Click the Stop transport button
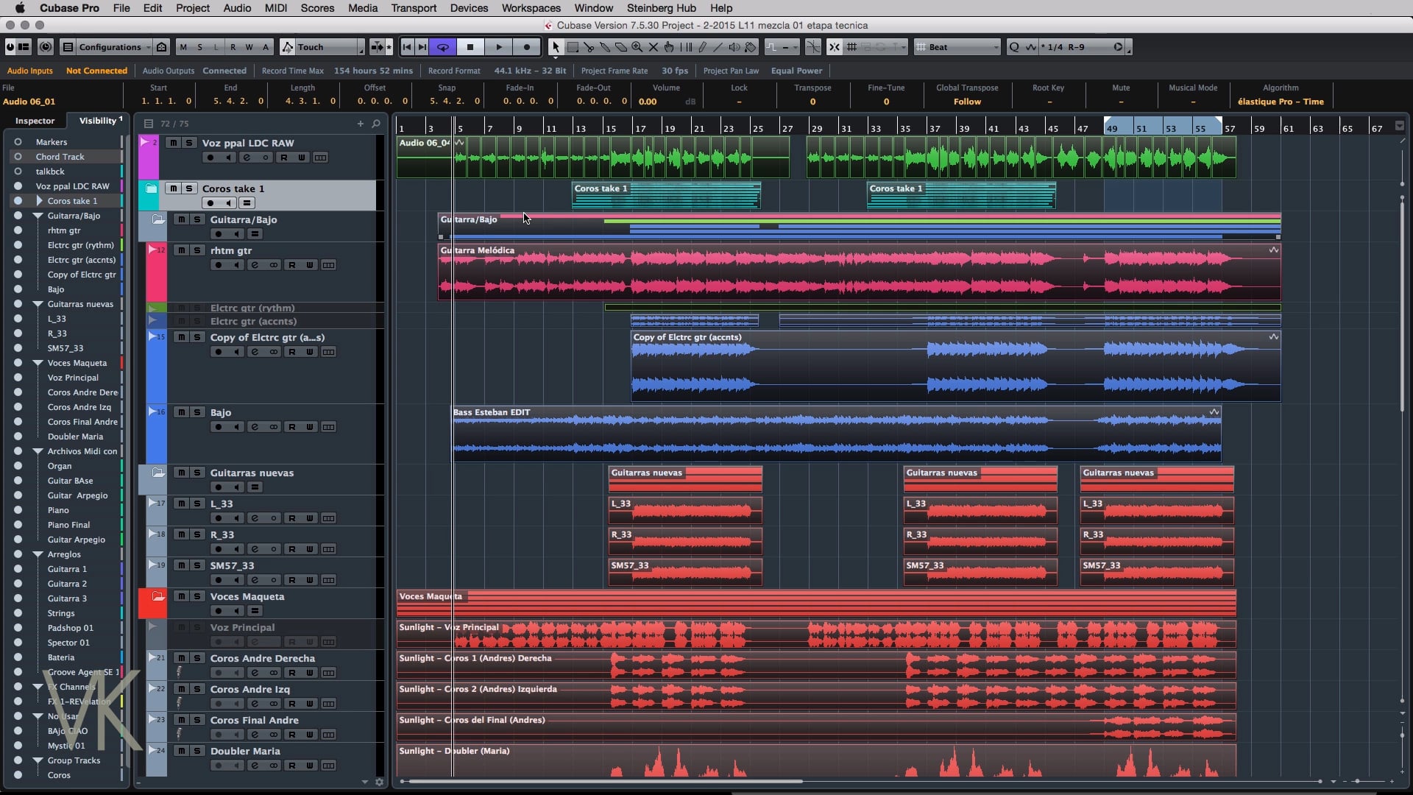 pos(470,47)
